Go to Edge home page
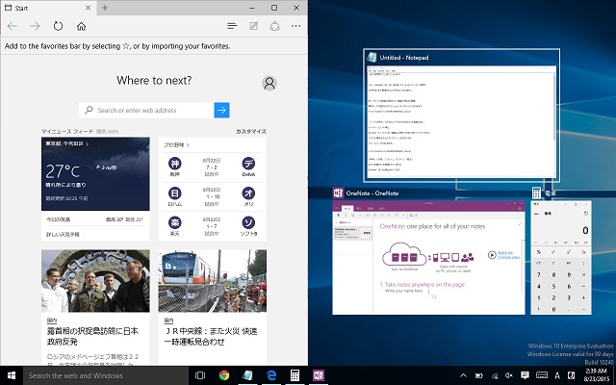Screen dimensions: 616x385 click(81, 26)
